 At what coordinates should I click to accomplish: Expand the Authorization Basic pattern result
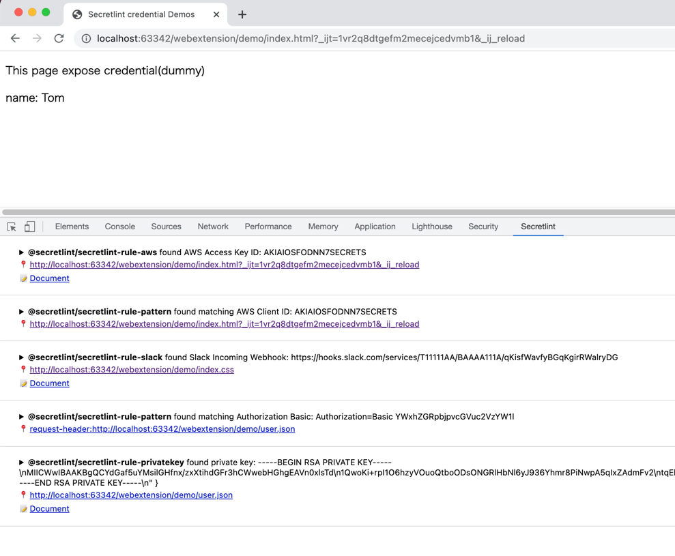pos(21,417)
